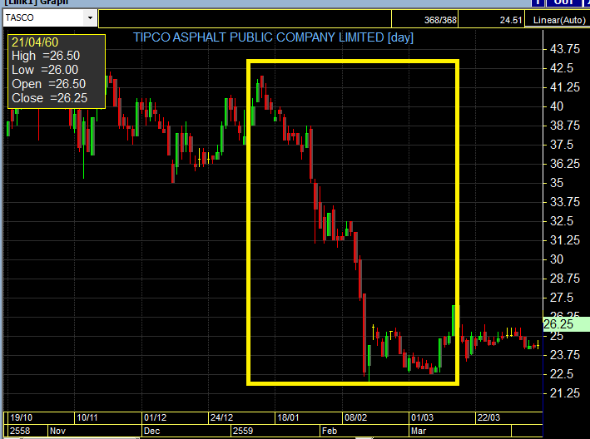Click the 35 price axis label
590x439 pixels.
(557, 183)
